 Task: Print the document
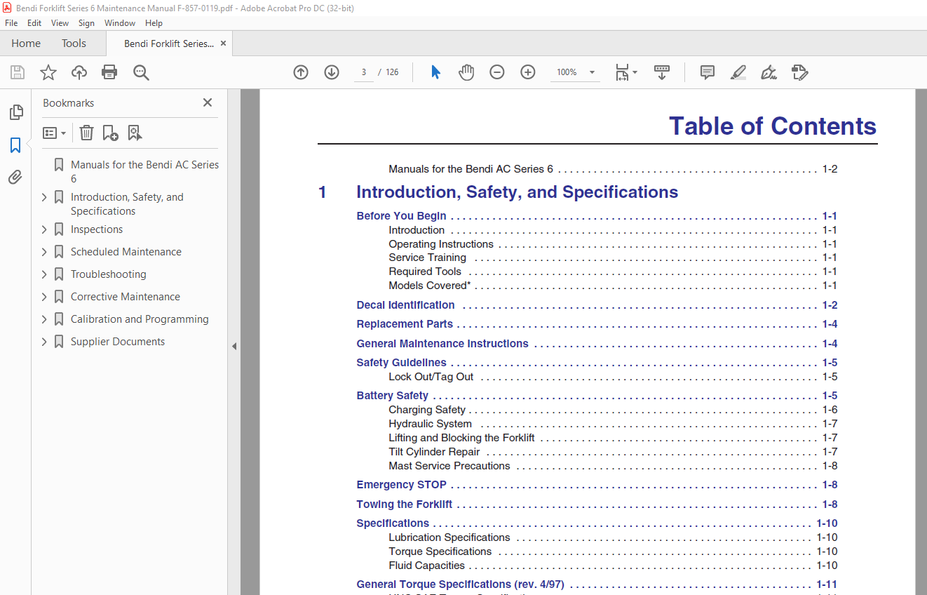pos(109,72)
